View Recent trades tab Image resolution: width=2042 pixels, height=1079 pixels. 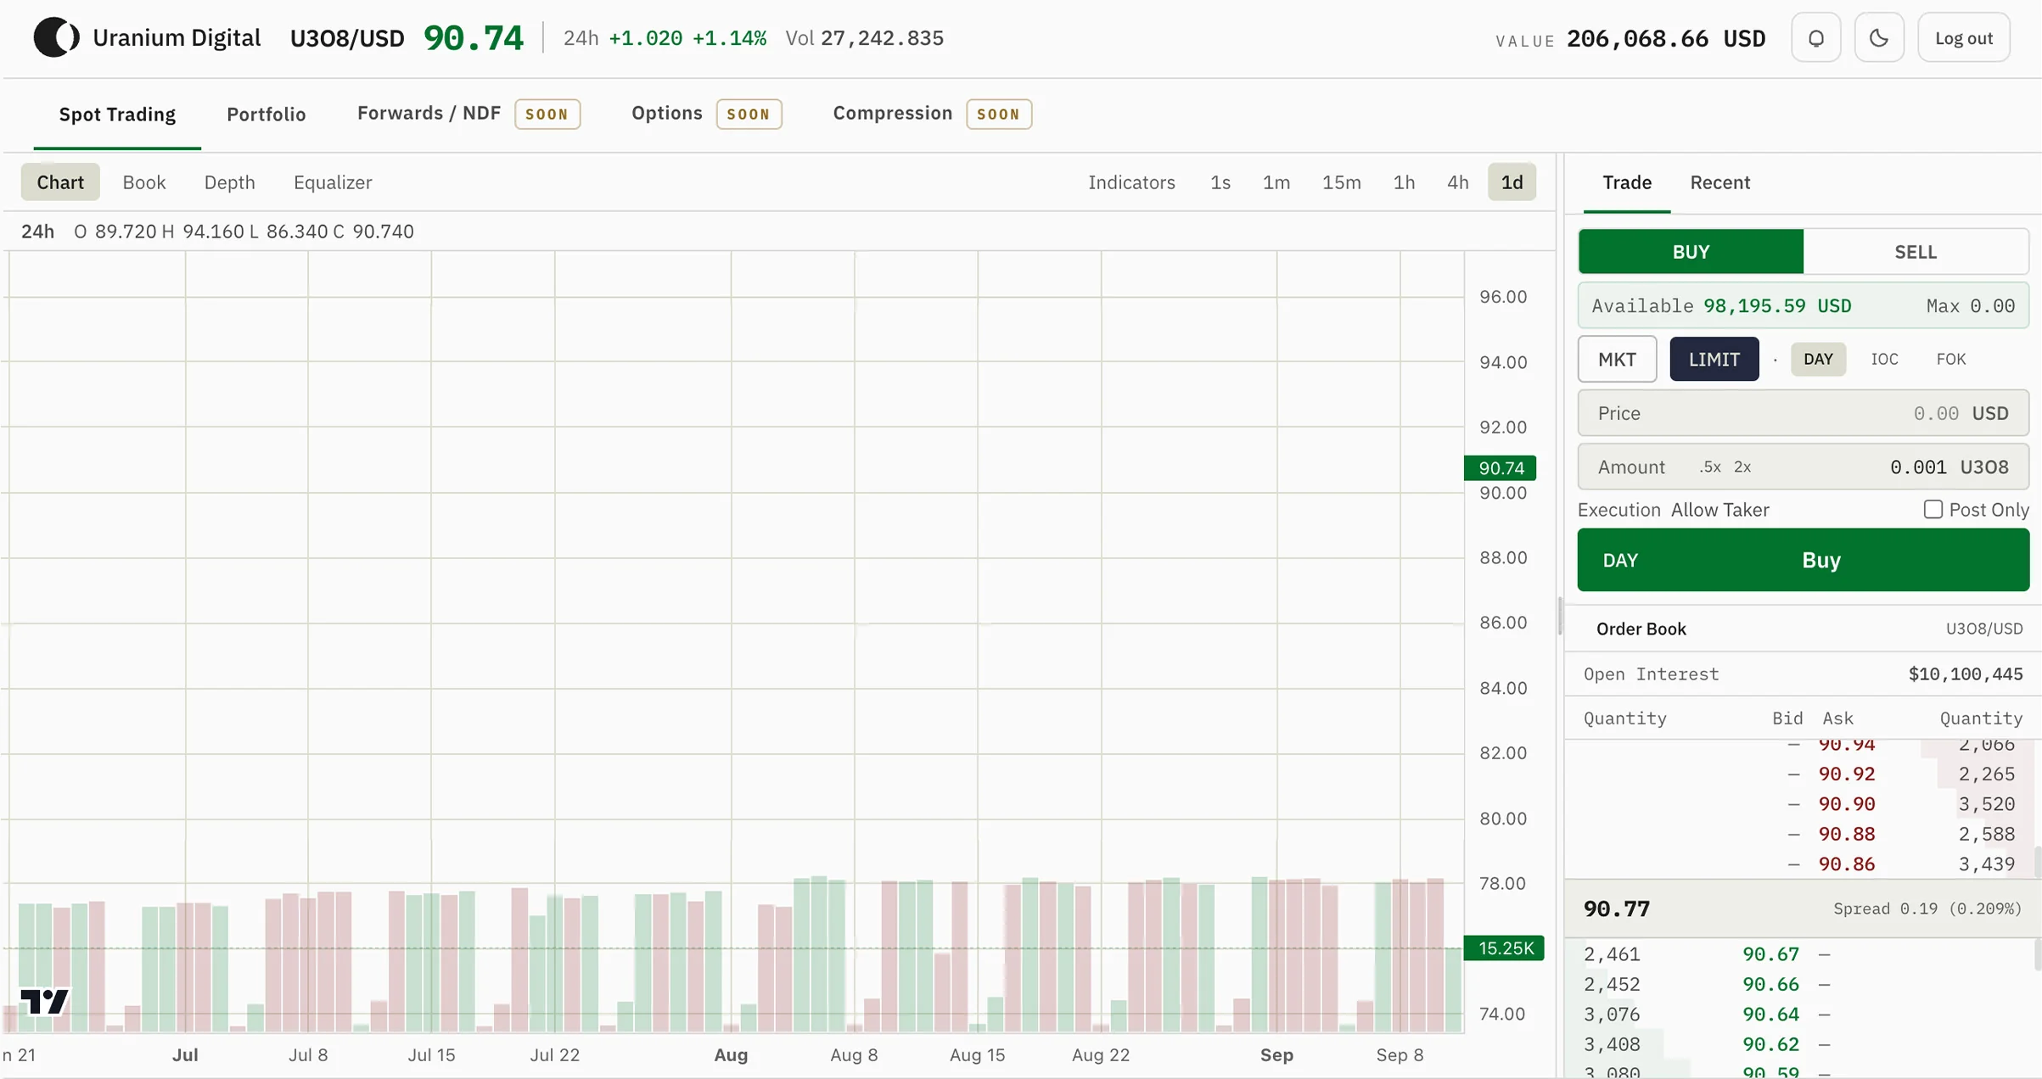(1719, 182)
